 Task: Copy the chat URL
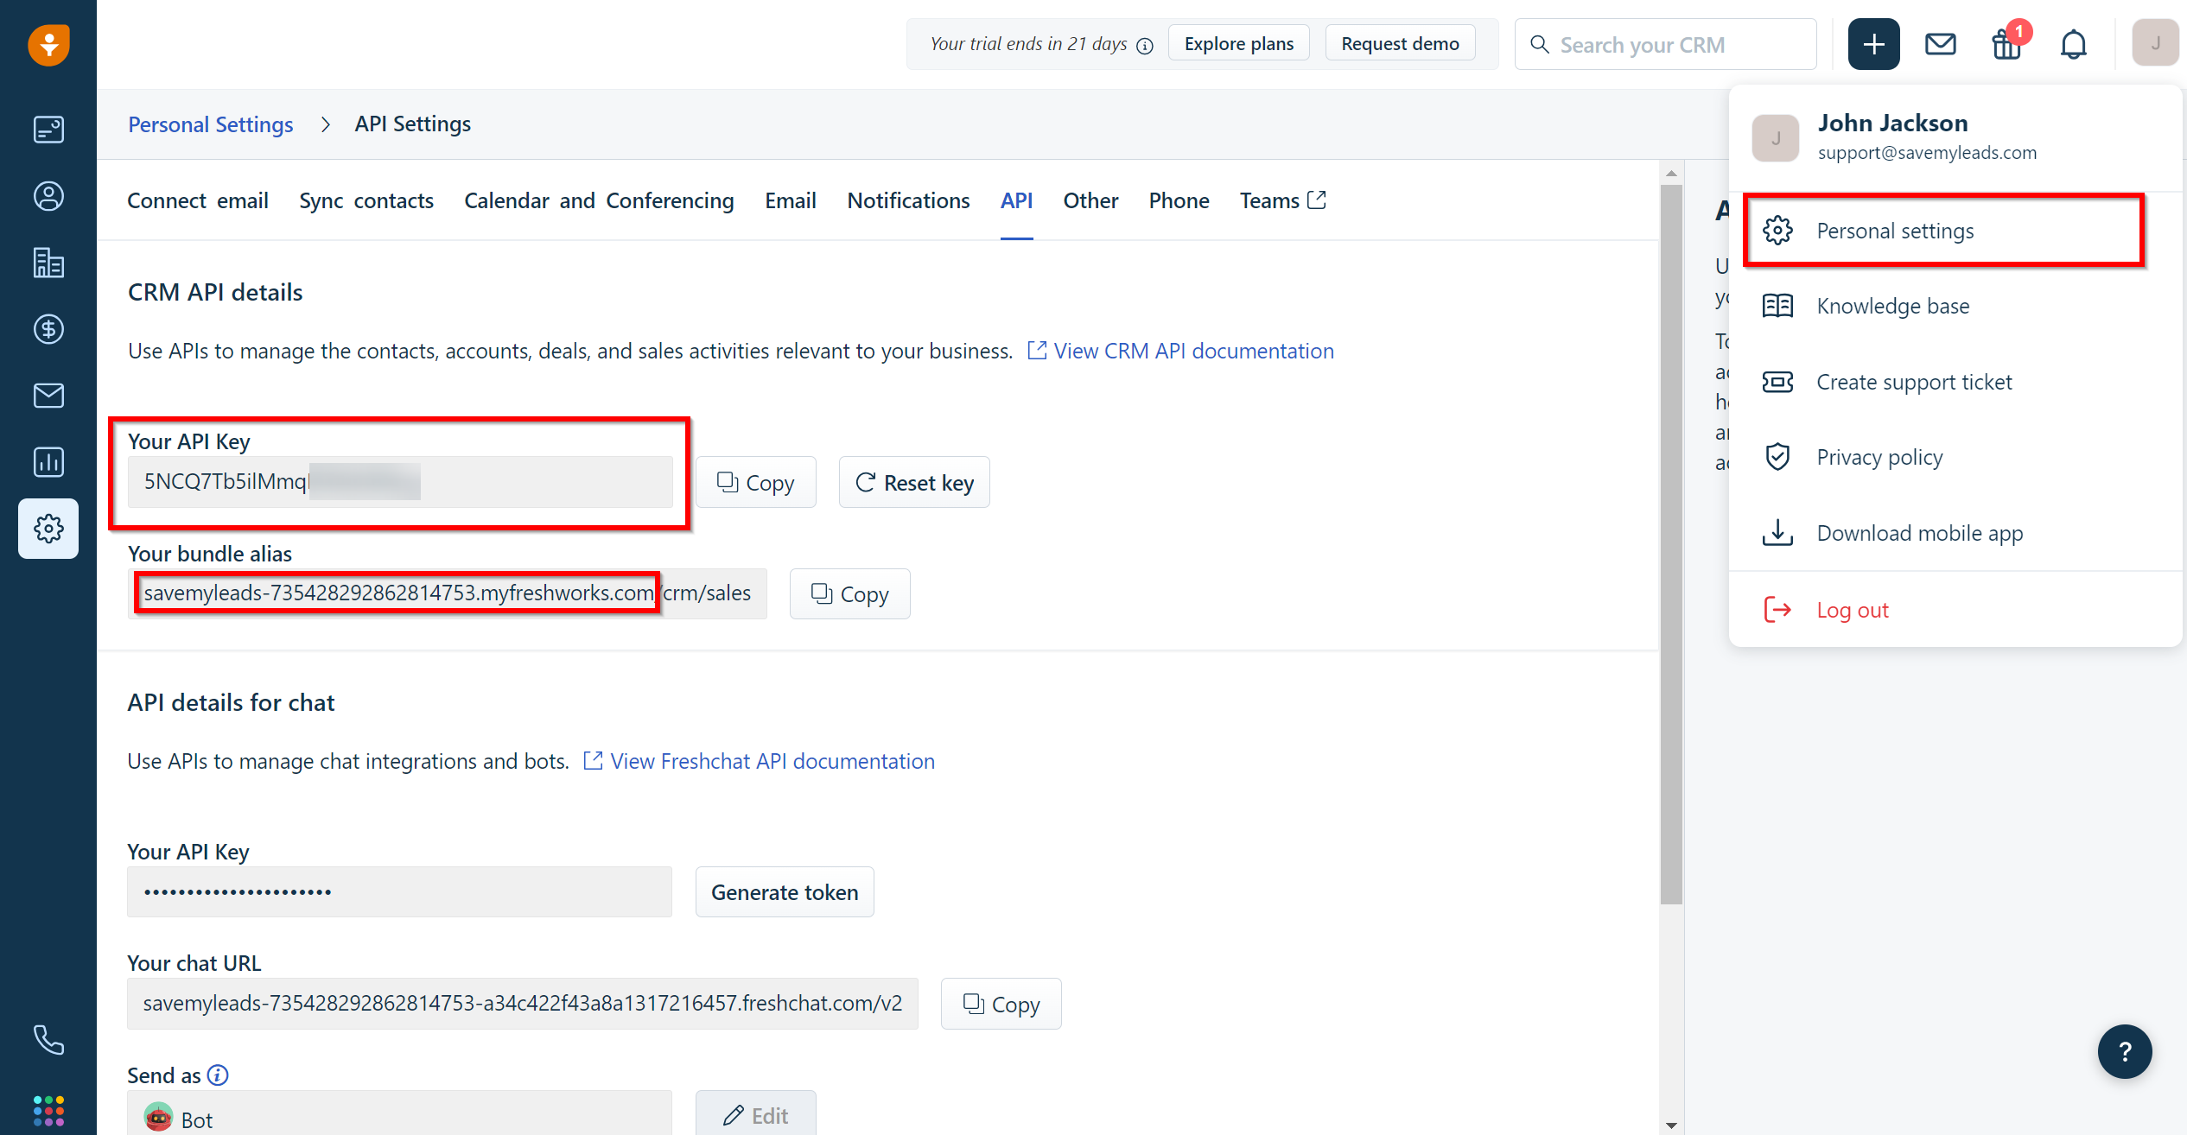tap(1001, 1004)
